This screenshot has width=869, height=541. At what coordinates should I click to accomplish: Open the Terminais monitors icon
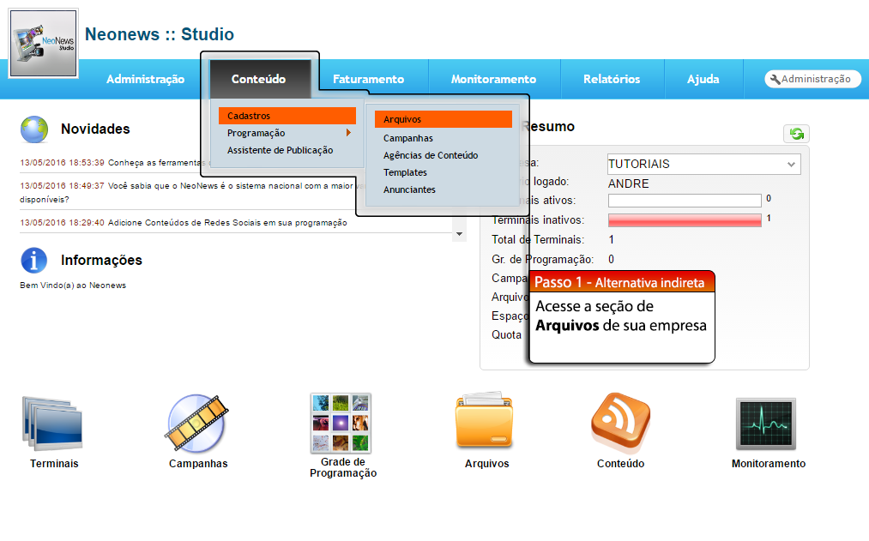(x=53, y=424)
